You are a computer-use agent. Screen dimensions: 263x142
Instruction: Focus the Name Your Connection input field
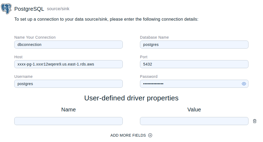pos(68,45)
